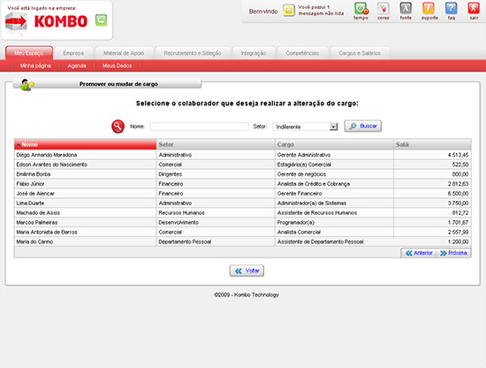Click the red magnifier search icon
Viewport: 486px width, 368px height.
pos(118,126)
